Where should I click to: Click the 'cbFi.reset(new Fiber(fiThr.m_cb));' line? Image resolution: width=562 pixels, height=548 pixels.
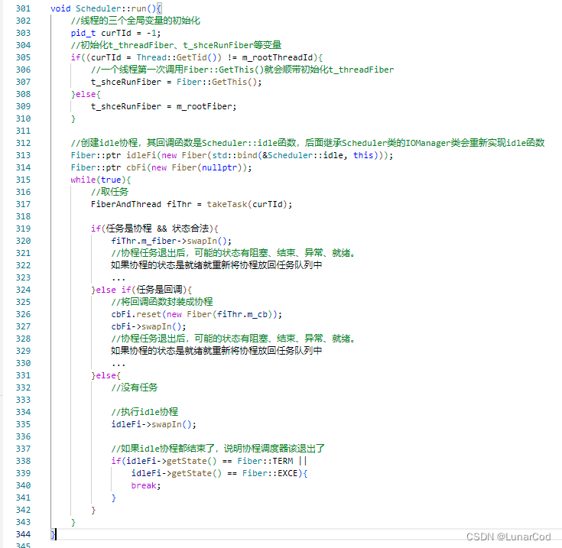197,314
